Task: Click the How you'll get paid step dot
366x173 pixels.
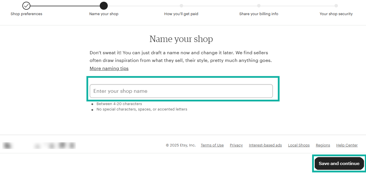Action: [x=181, y=5]
